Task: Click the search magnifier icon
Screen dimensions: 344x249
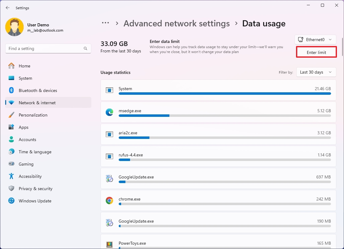Action: [85, 48]
